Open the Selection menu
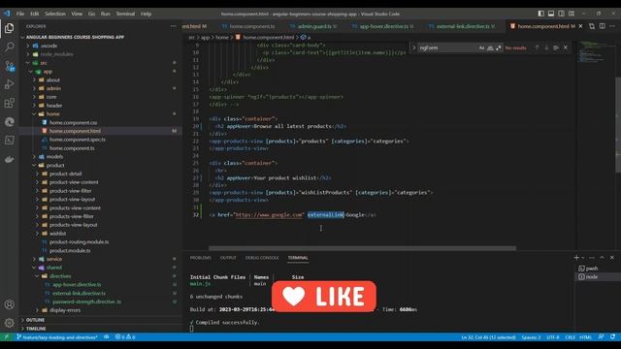621x349 pixels. click(55, 14)
